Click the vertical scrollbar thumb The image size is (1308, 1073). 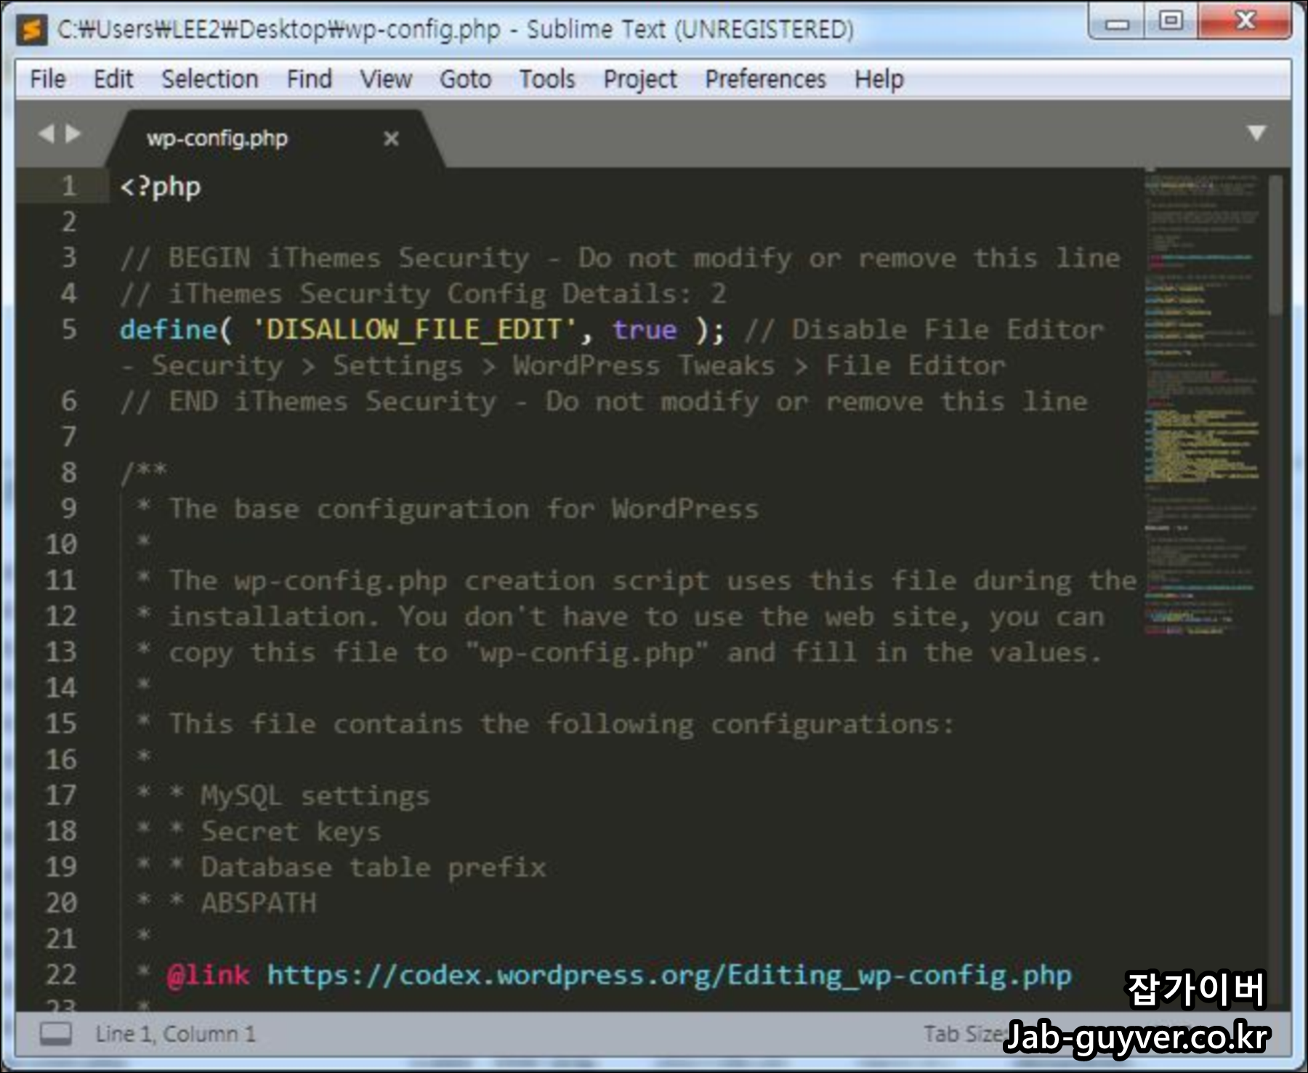click(1275, 243)
